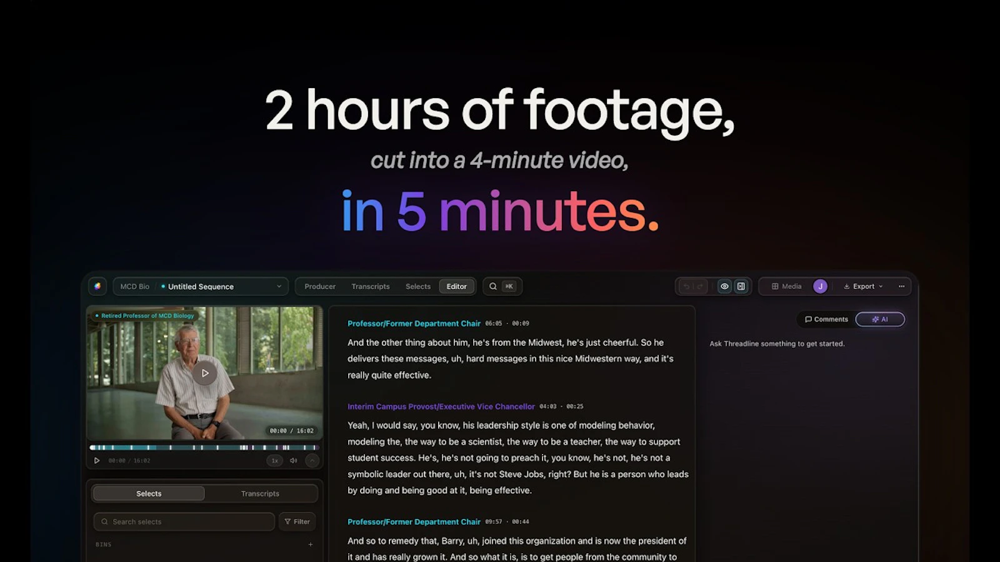Switch to the Producer tab
This screenshot has height=562, width=1000.
point(320,287)
